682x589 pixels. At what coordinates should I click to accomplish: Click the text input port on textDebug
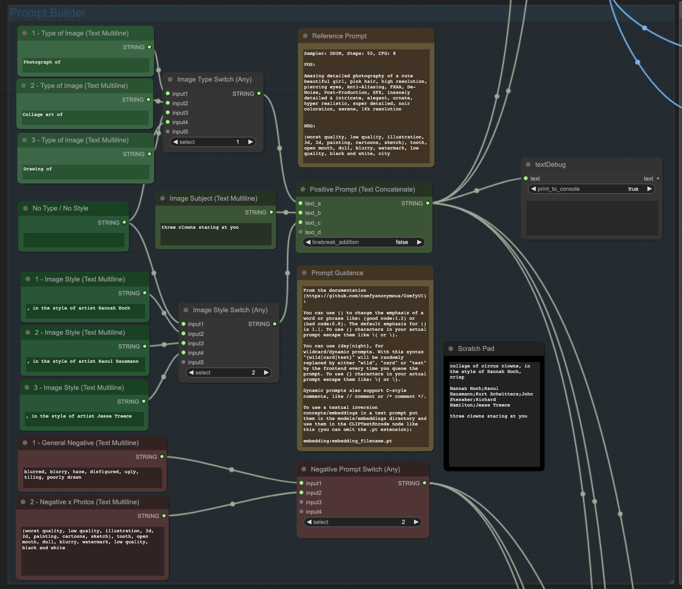(x=525, y=178)
